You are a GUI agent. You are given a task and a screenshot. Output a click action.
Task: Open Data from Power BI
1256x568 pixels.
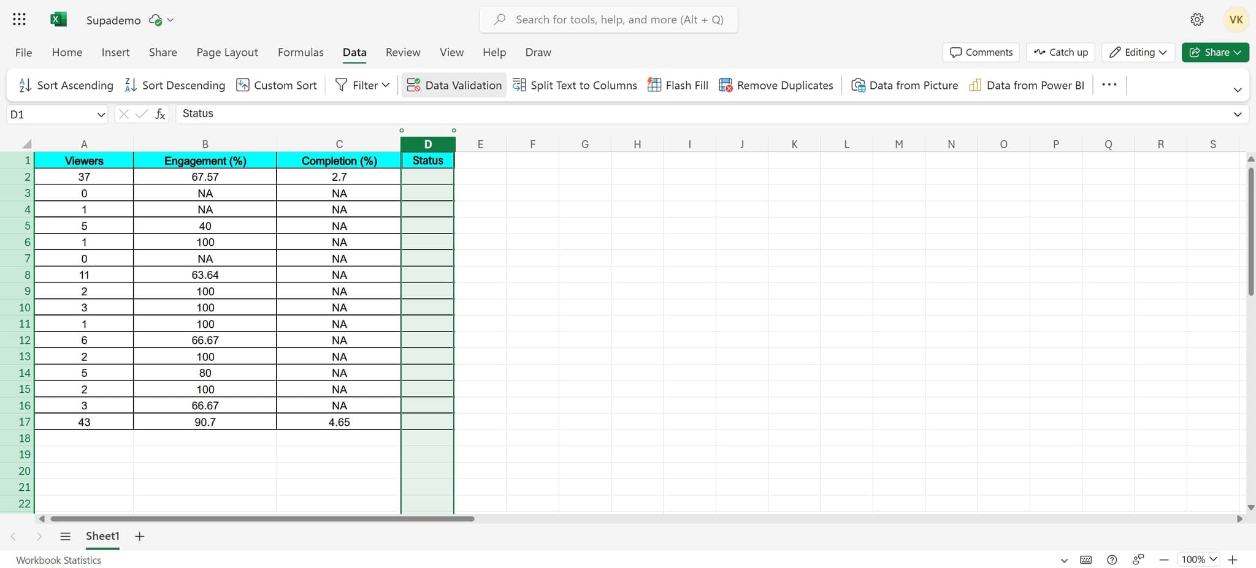pos(1025,85)
